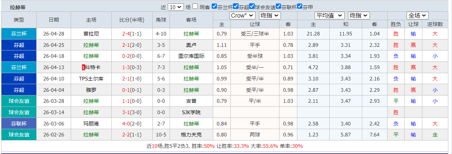452x154 pixels.
Task: Click the 0-2(0-0) score
Action: (132, 56)
